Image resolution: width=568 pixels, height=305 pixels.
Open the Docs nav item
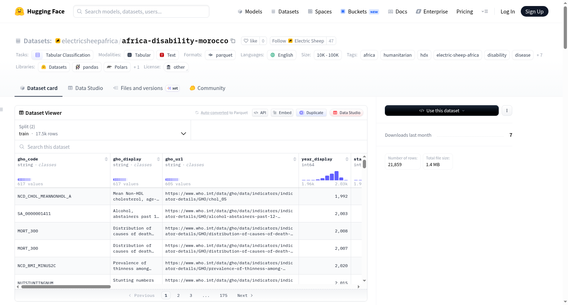coord(398,11)
